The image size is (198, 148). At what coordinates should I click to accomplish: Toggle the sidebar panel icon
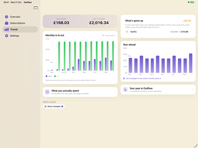coord(36,8)
